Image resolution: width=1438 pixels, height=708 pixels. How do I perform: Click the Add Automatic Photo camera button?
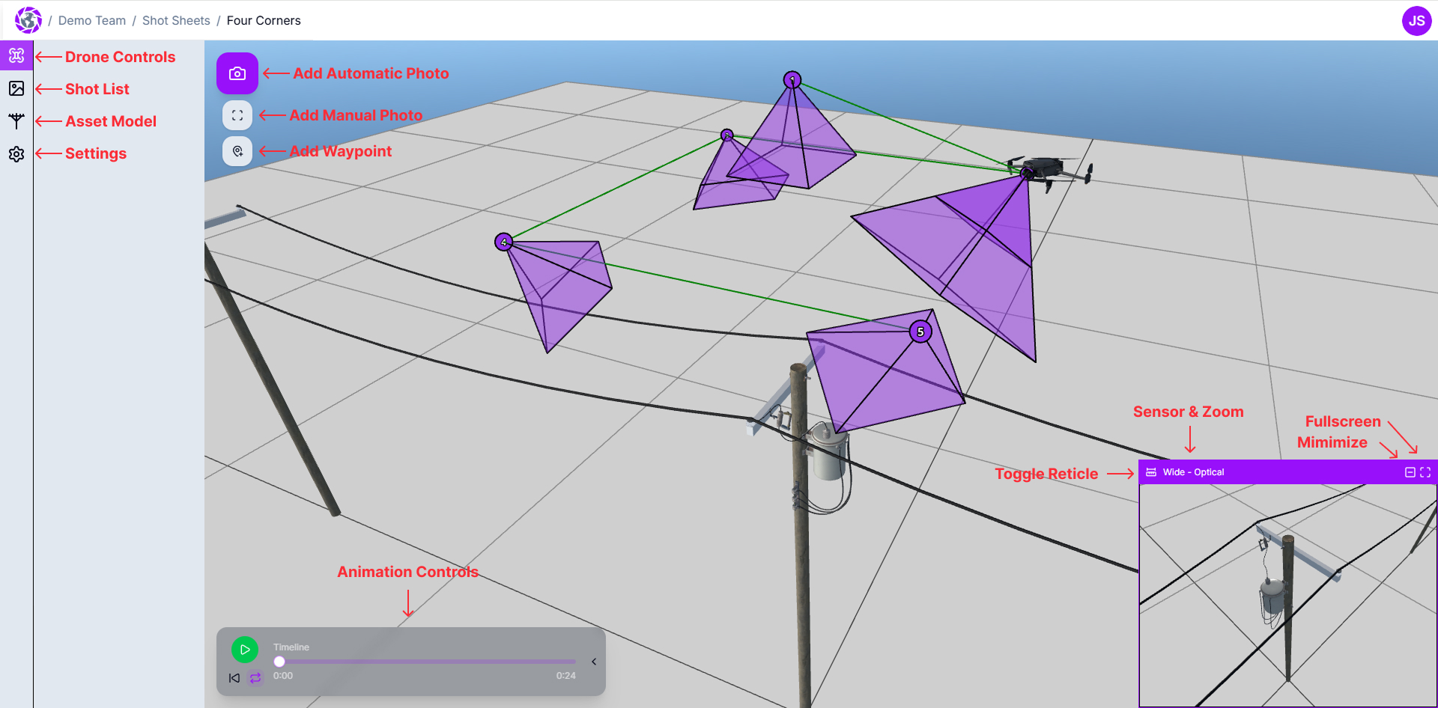tap(237, 73)
